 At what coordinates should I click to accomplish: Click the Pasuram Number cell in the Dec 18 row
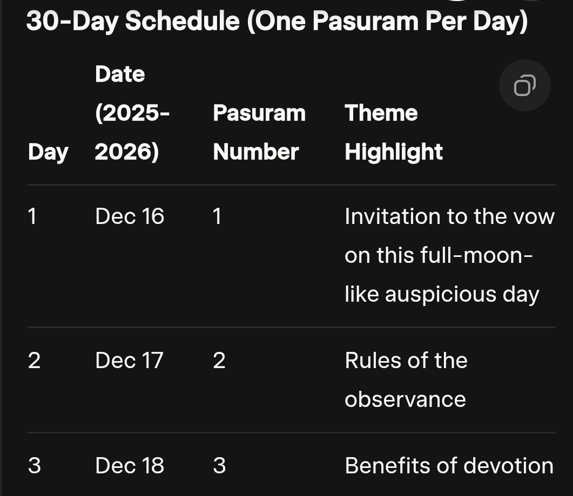pos(219,466)
